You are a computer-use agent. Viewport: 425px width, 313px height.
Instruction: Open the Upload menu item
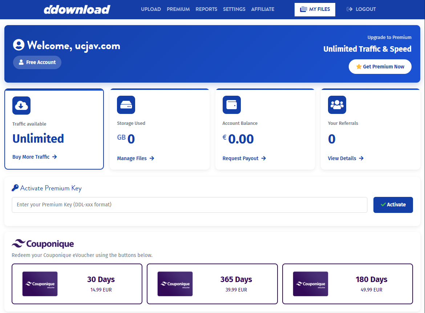click(x=151, y=9)
